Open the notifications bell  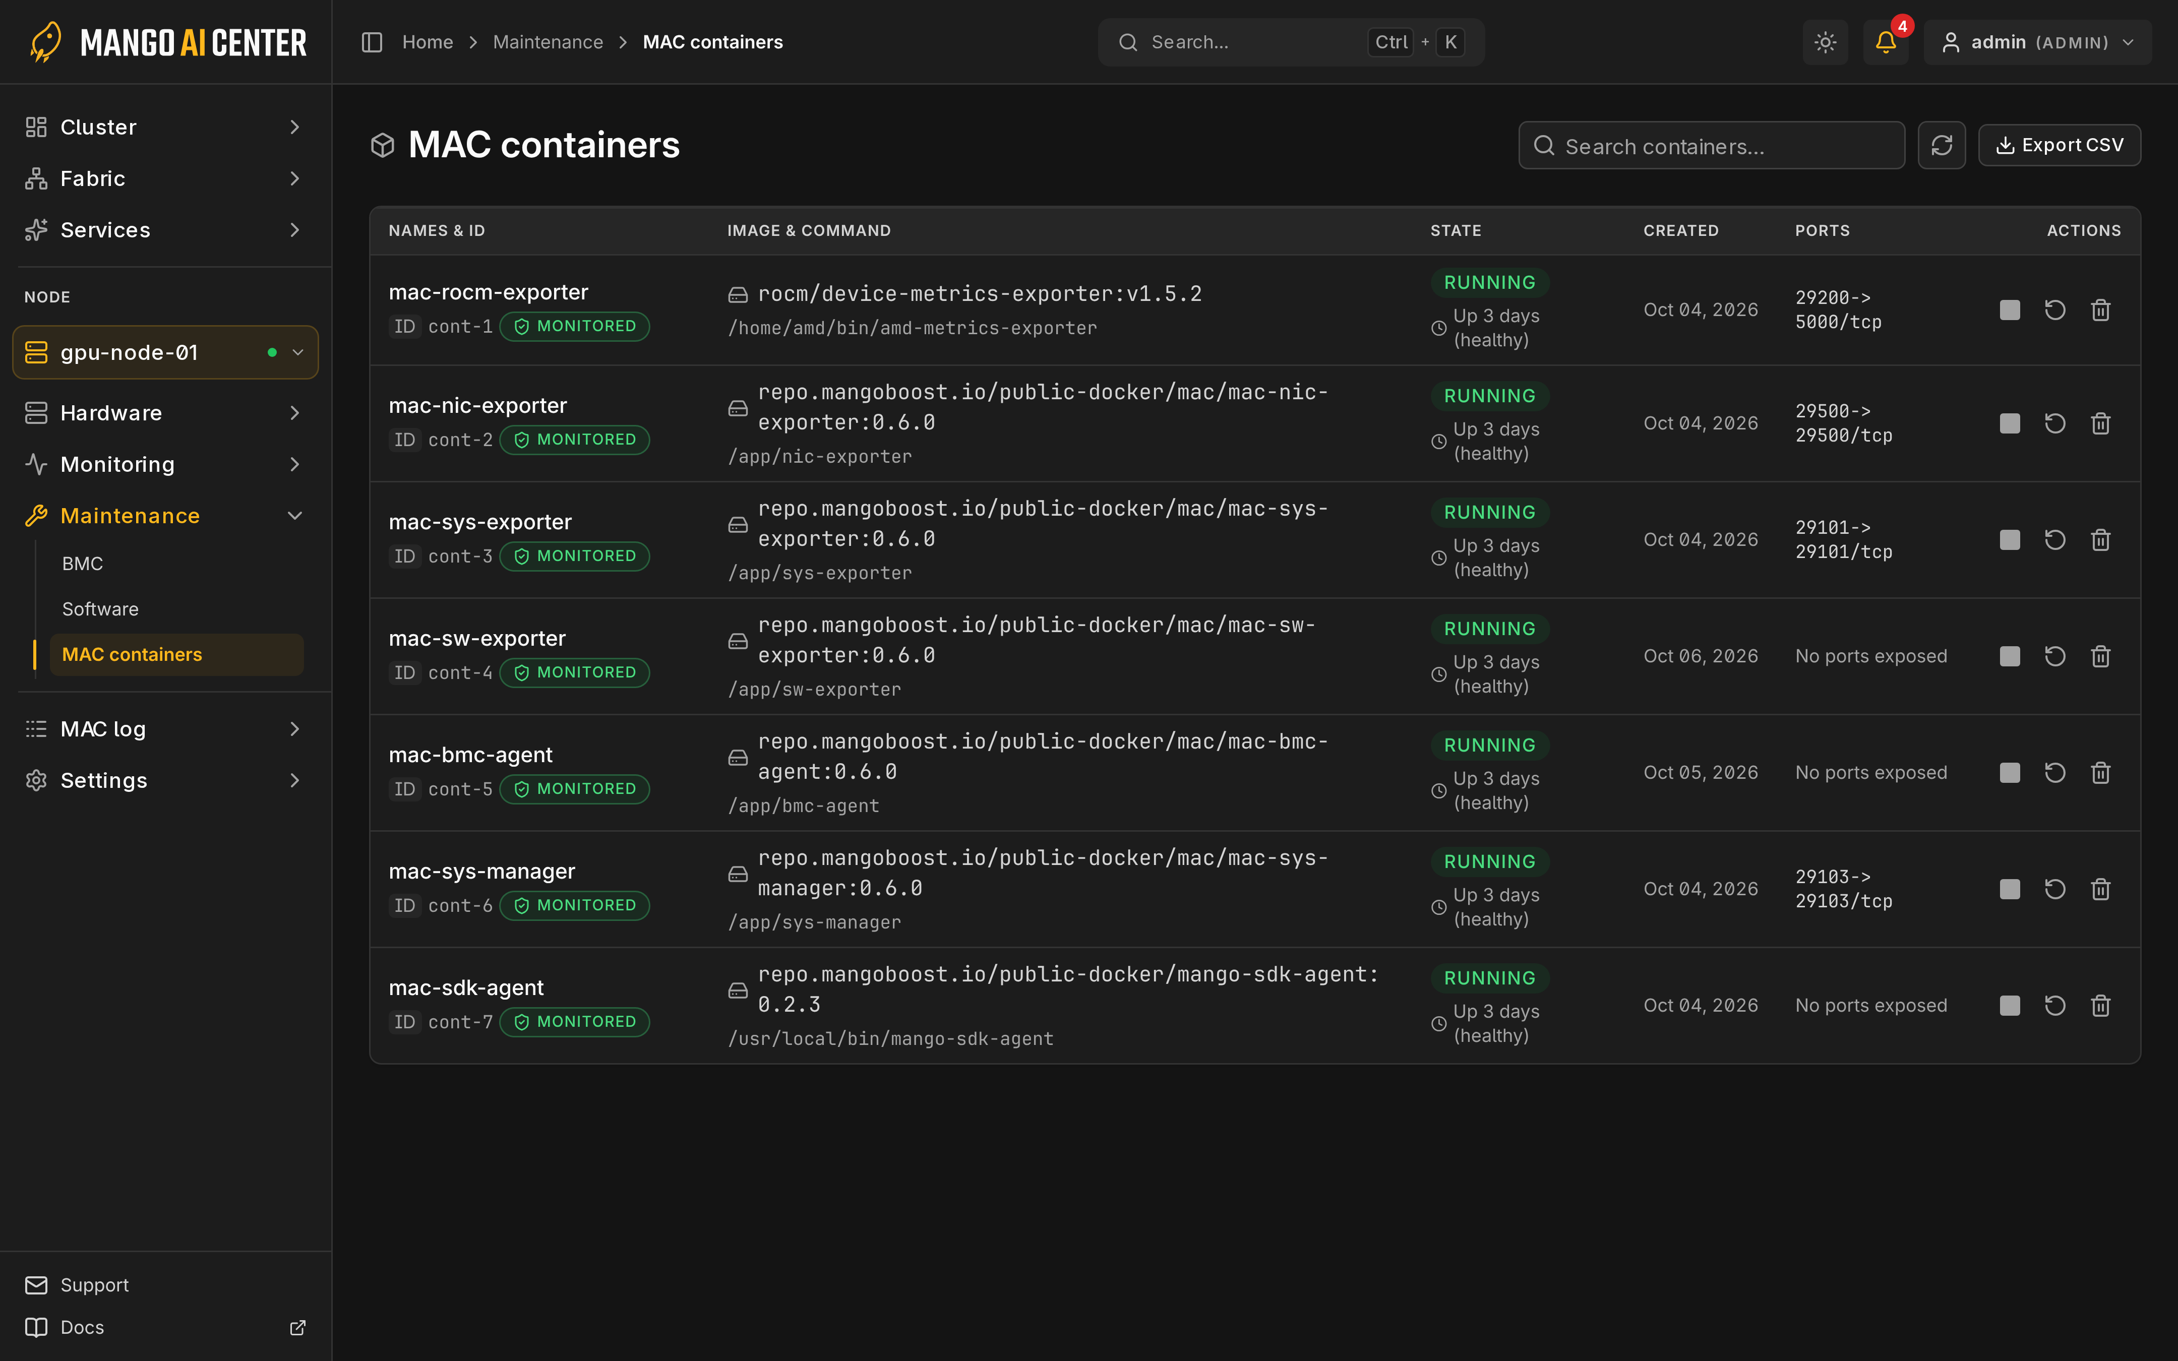coord(1886,42)
